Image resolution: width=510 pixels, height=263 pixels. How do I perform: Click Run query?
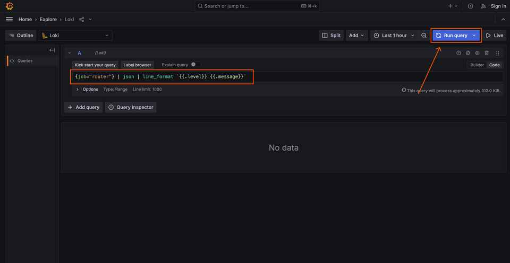452,36
